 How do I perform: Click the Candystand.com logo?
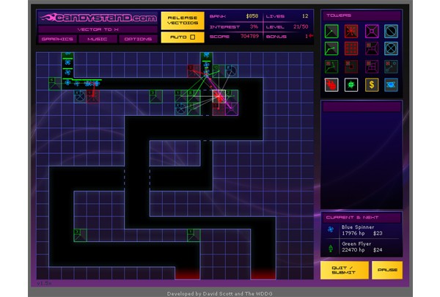pos(98,18)
